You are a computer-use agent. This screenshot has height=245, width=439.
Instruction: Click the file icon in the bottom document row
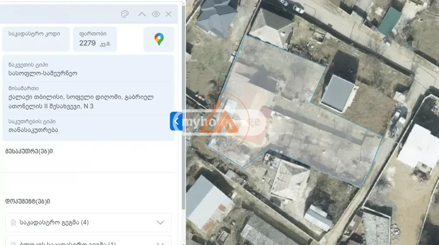(x=13, y=243)
